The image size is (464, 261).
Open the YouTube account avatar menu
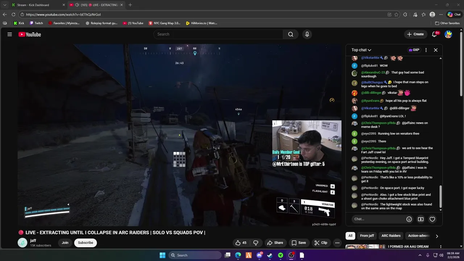(448, 34)
